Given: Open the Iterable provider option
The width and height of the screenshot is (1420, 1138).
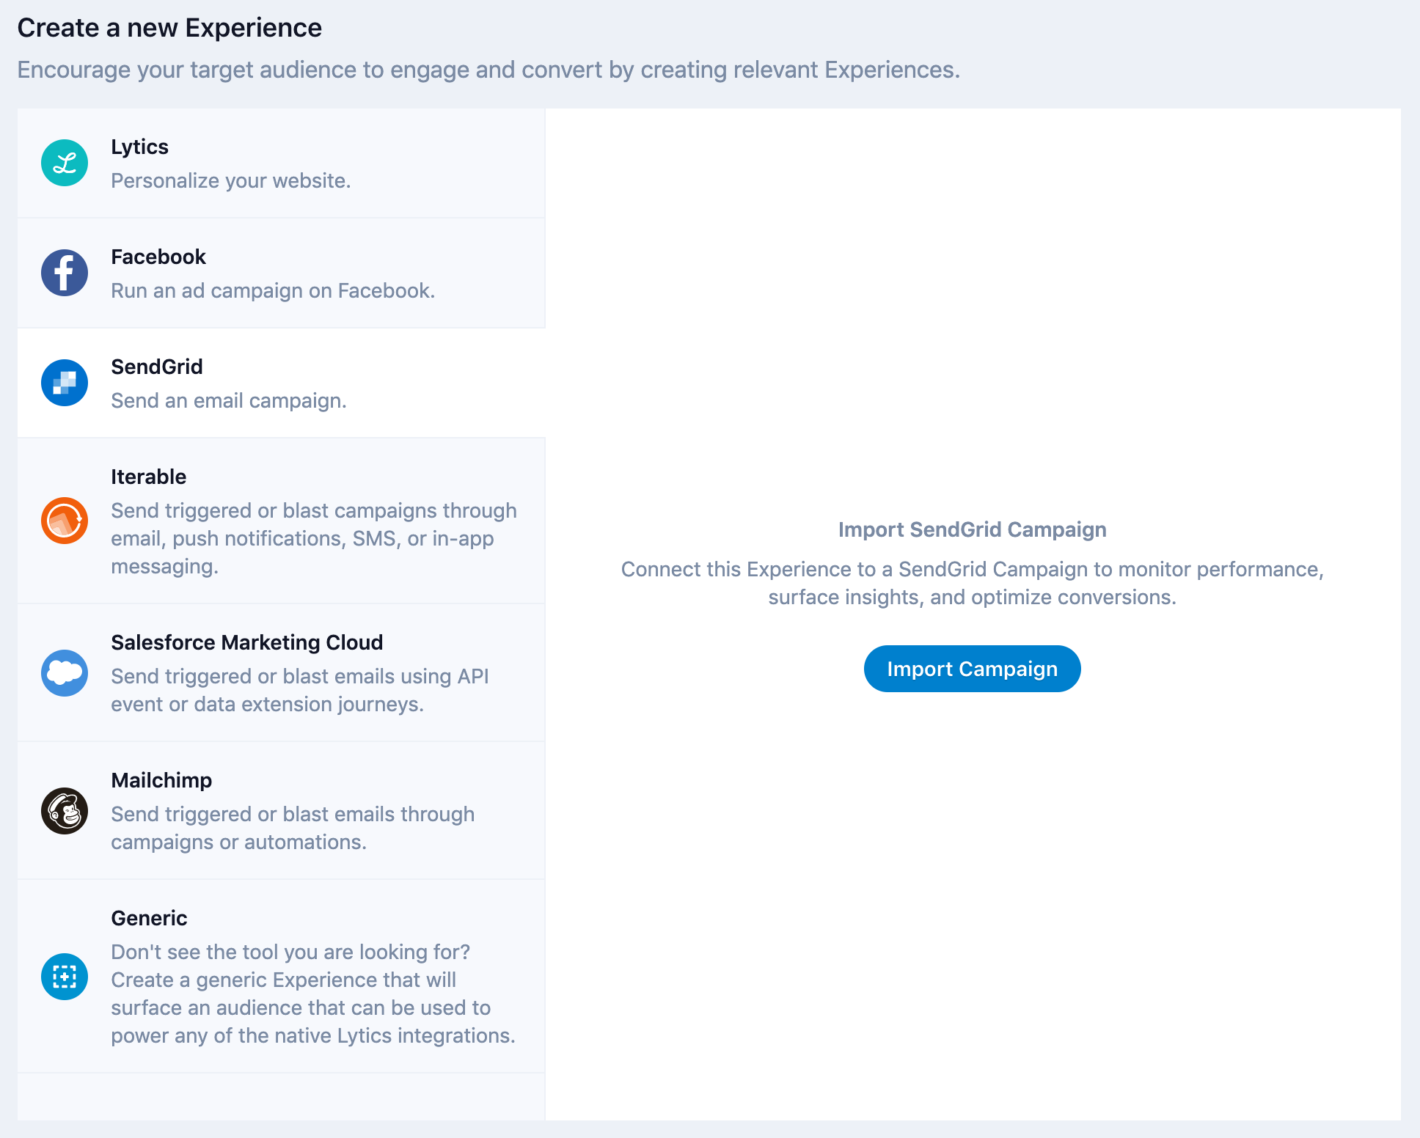Looking at the screenshot, I should [148, 477].
